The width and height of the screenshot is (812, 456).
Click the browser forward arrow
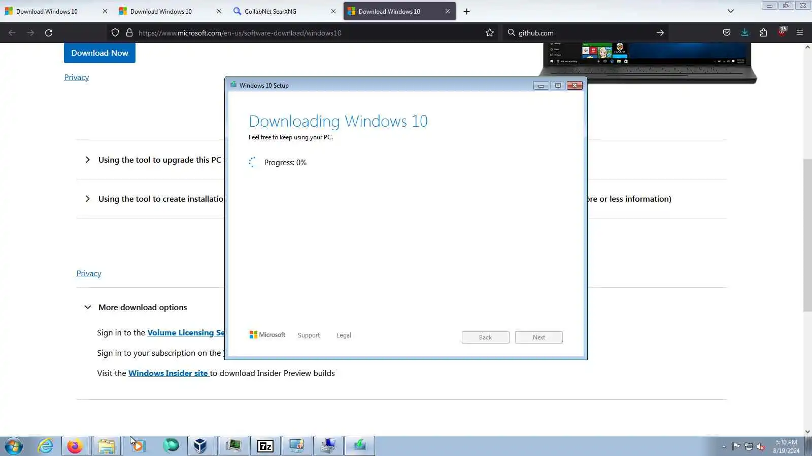(x=30, y=33)
